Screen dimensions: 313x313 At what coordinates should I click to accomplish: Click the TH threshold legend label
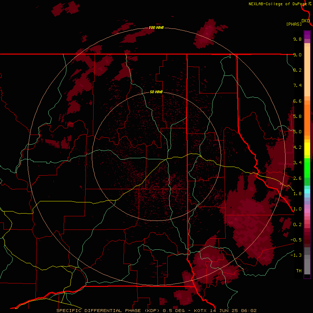click(299, 271)
